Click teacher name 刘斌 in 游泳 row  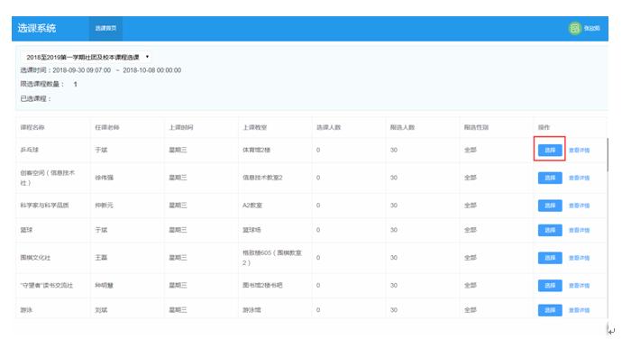[x=101, y=310]
